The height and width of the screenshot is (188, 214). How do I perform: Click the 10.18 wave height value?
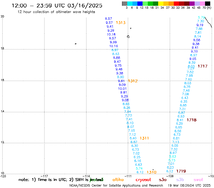pos(111,34)
